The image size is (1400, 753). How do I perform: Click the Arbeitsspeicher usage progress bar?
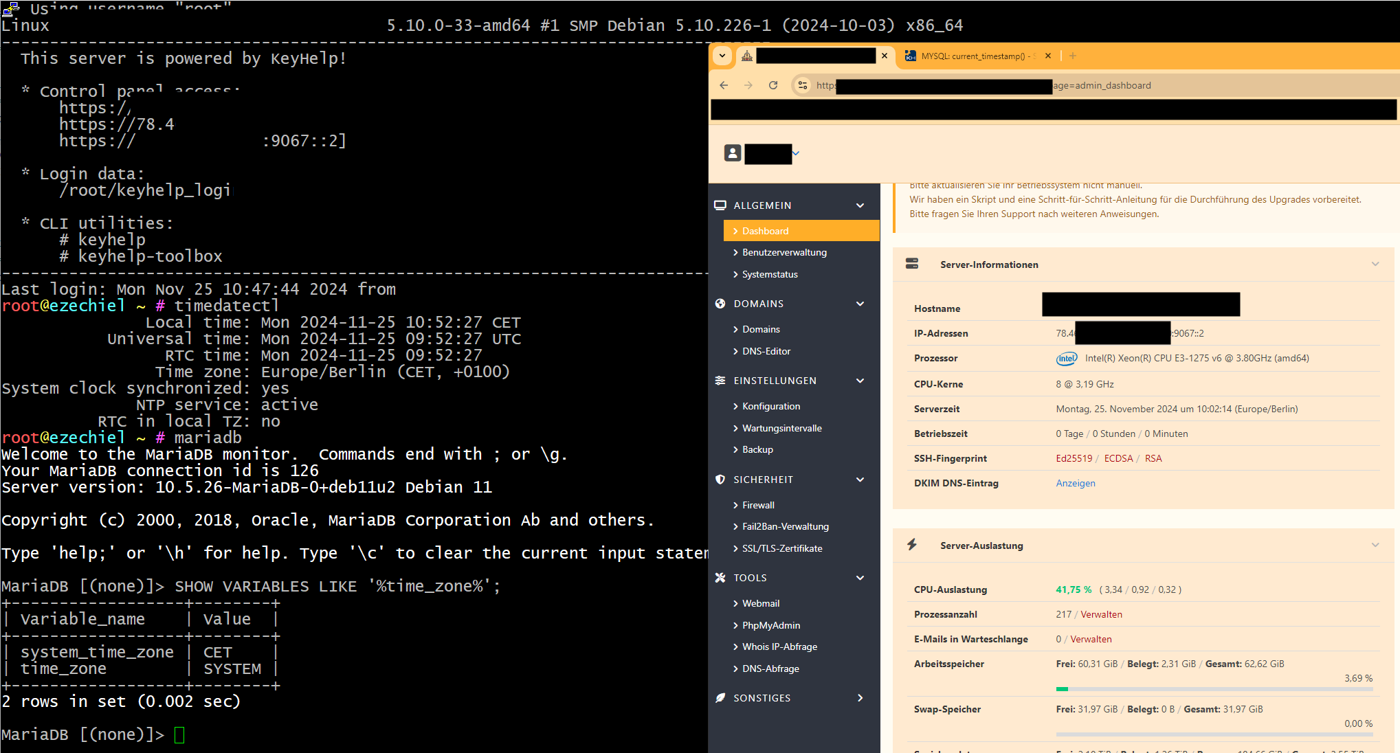pos(1214,688)
